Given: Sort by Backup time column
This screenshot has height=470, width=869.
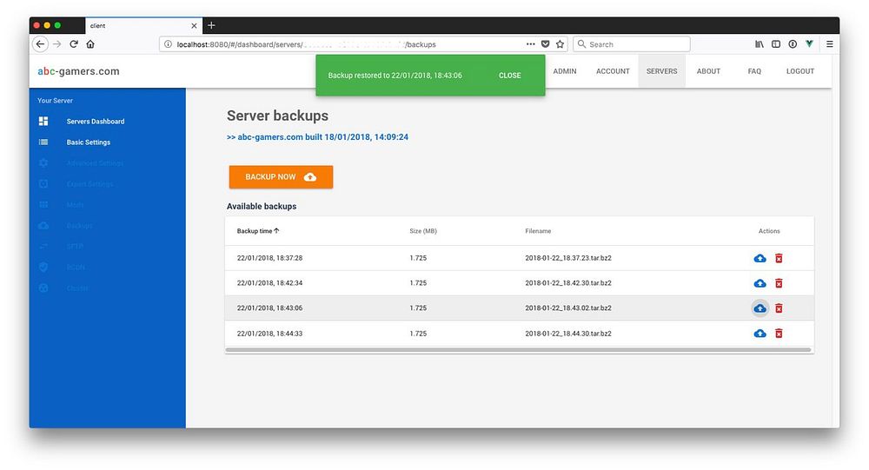Looking at the screenshot, I should click(x=258, y=231).
